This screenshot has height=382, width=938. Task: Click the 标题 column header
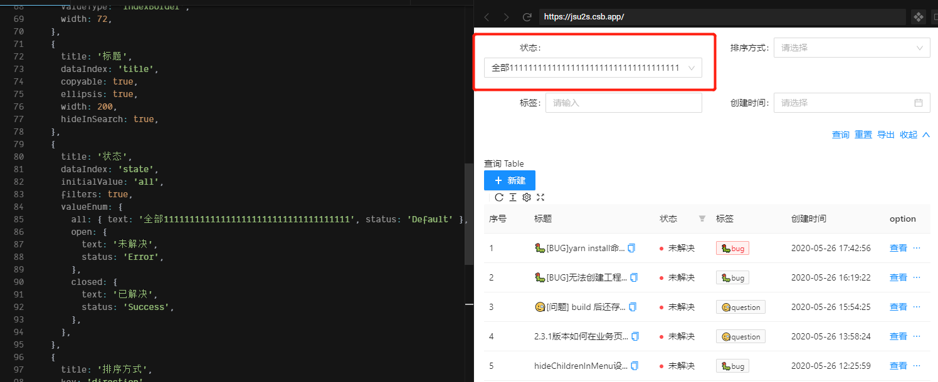543,219
